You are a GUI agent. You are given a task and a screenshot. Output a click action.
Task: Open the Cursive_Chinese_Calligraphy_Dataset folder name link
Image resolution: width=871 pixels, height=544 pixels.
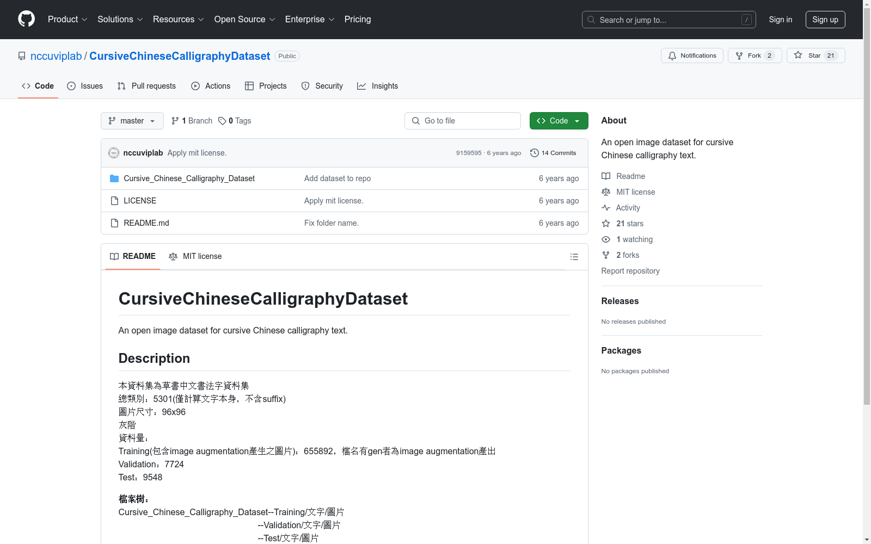pos(189,178)
